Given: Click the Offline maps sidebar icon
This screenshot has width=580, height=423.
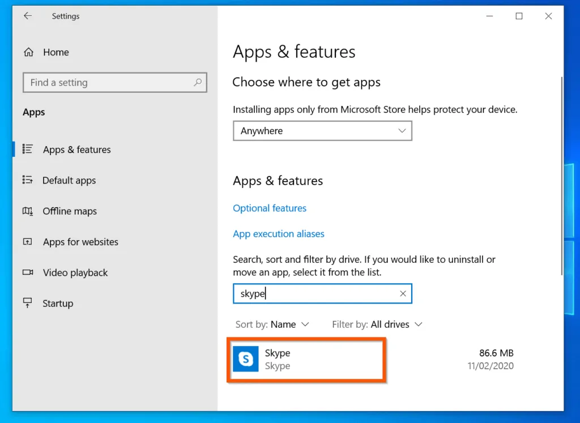Looking at the screenshot, I should pyautogui.click(x=28, y=211).
